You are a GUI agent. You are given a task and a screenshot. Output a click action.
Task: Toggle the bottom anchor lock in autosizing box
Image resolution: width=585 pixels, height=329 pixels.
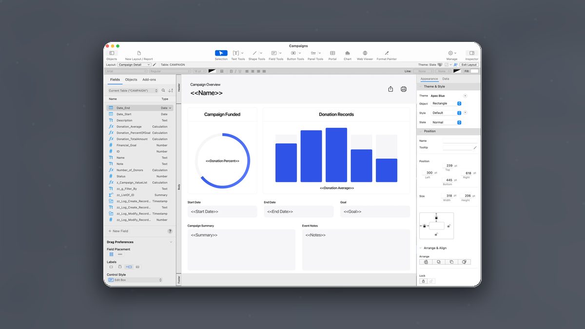click(x=436, y=234)
